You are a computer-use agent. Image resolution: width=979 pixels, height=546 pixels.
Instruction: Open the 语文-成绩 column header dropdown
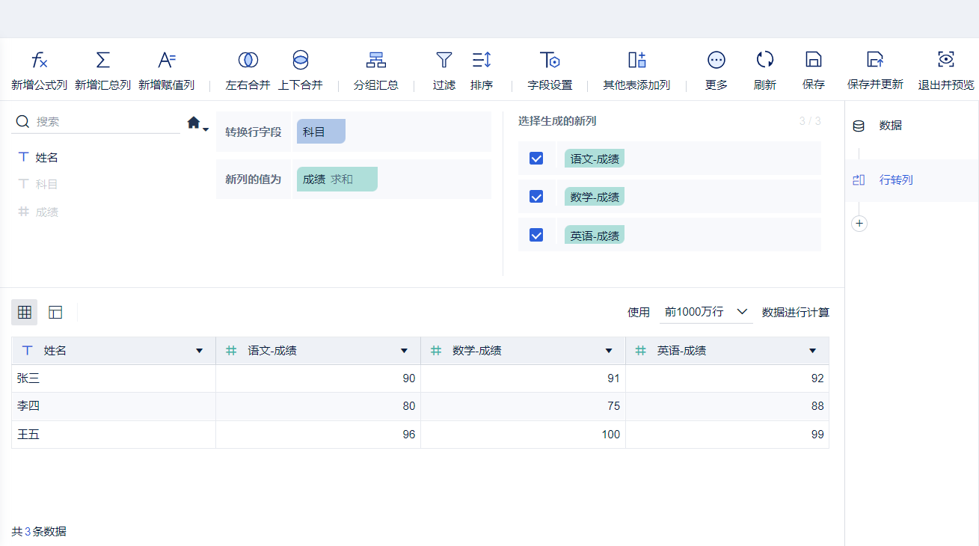pyautogui.click(x=404, y=351)
